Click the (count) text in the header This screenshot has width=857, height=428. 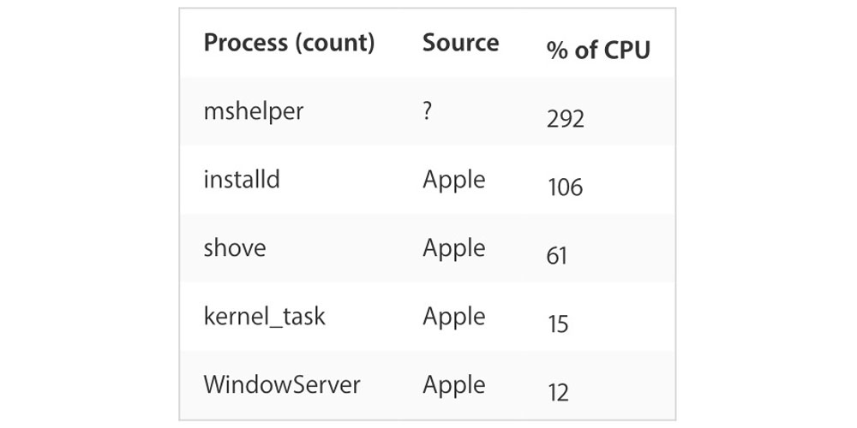pyautogui.click(x=335, y=44)
